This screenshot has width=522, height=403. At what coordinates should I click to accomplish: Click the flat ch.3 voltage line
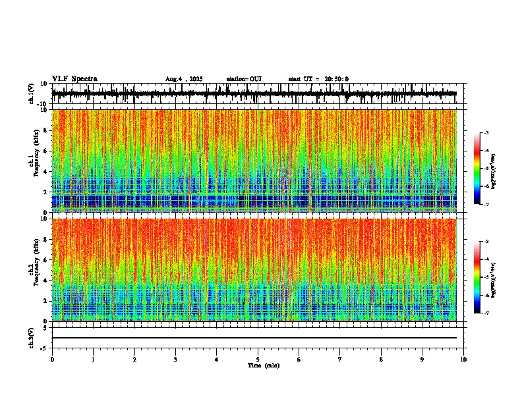tap(254, 338)
